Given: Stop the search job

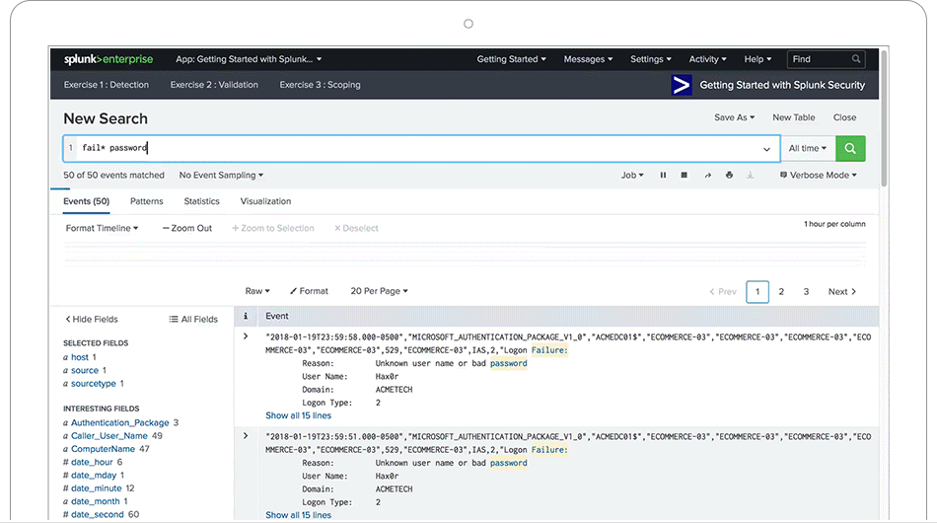Looking at the screenshot, I should [685, 175].
